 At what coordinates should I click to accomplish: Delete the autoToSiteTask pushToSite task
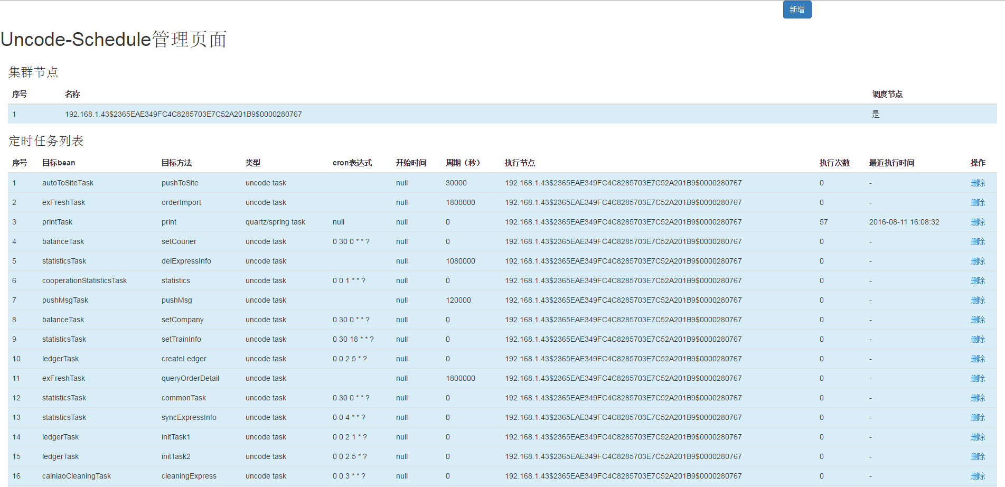978,183
